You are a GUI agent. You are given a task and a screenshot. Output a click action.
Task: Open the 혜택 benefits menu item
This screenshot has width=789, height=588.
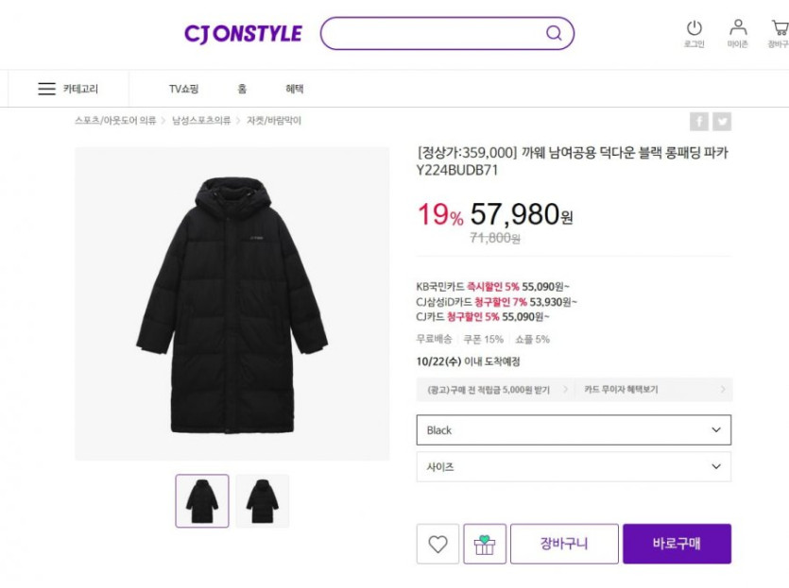coord(295,89)
